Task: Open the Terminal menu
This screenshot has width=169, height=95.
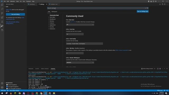Action: click(29, 1)
